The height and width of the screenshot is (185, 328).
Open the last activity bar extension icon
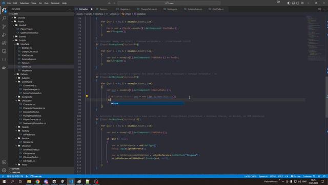pyautogui.click(x=4, y=68)
